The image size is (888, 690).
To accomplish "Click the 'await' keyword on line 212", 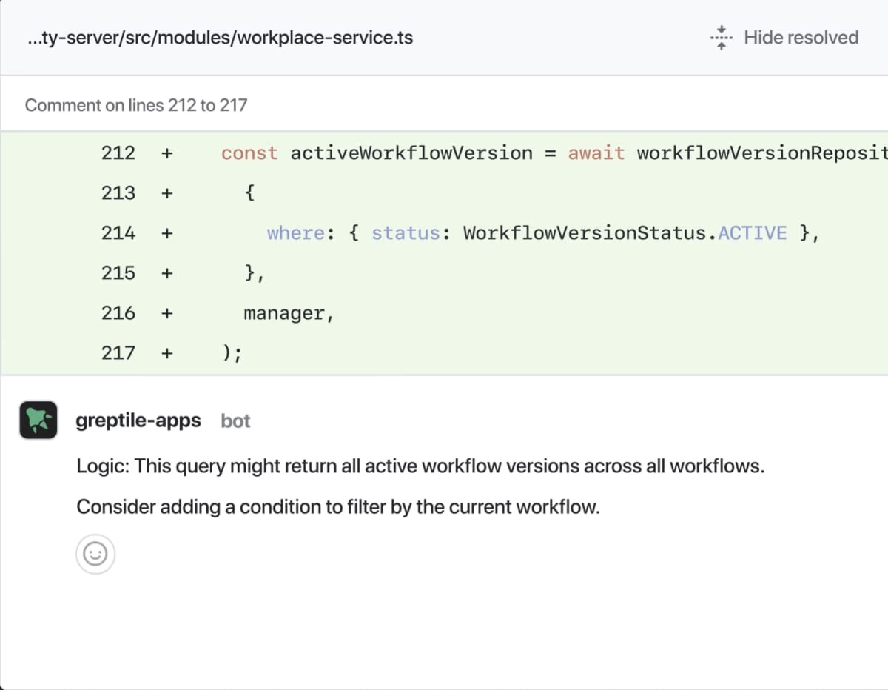I will coord(596,153).
